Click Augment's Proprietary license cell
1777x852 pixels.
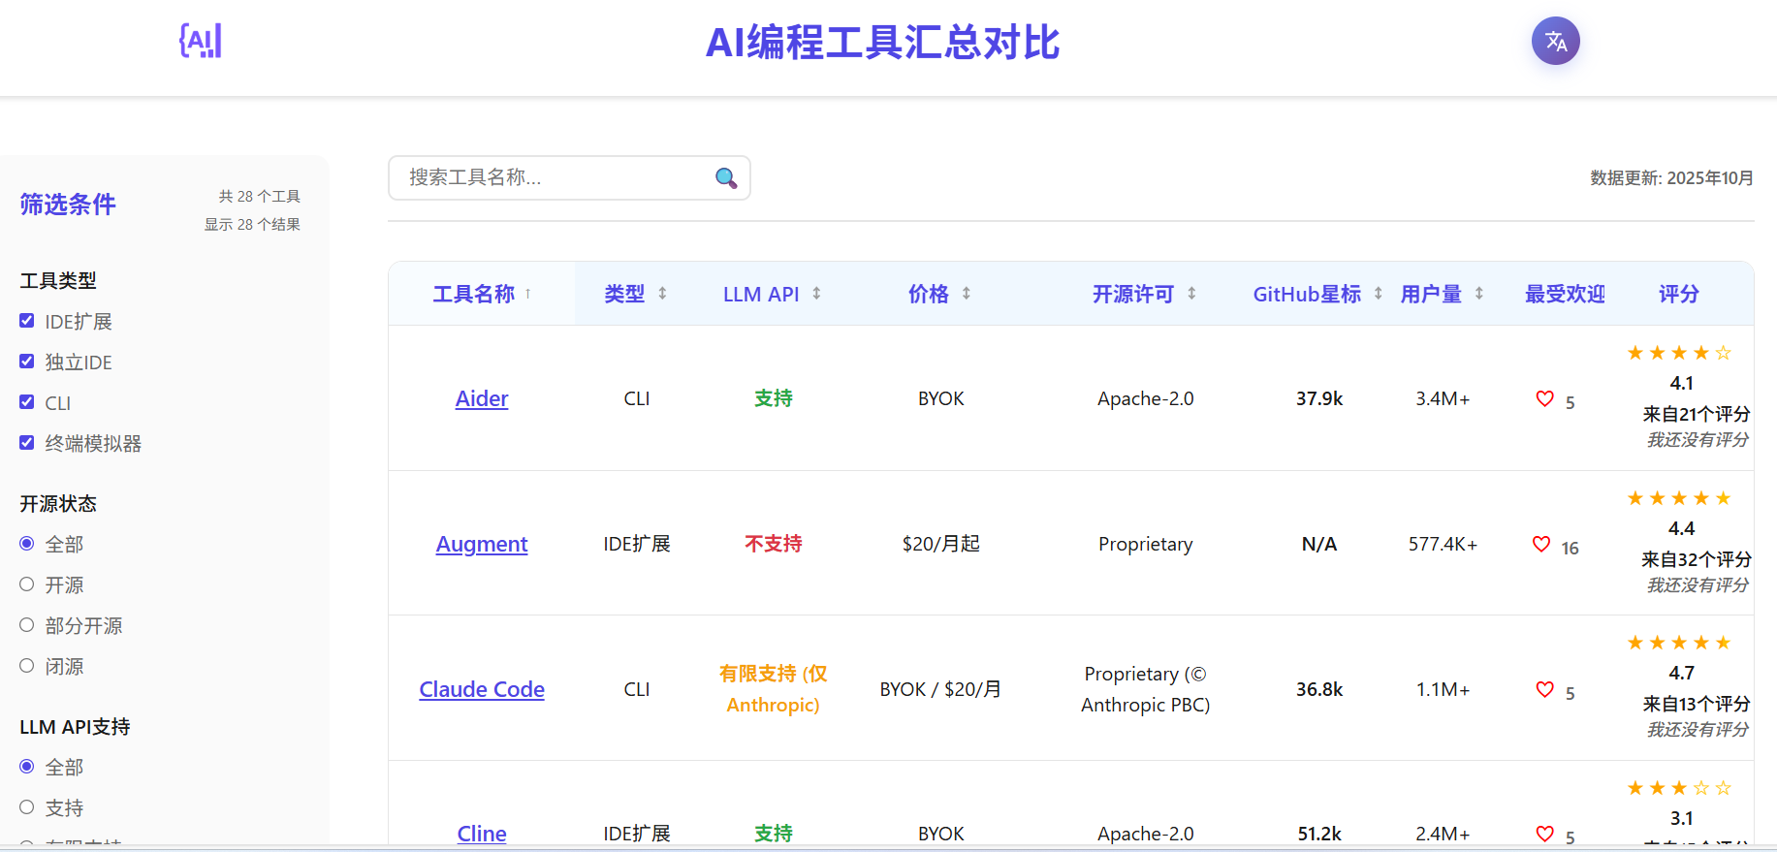(1145, 544)
